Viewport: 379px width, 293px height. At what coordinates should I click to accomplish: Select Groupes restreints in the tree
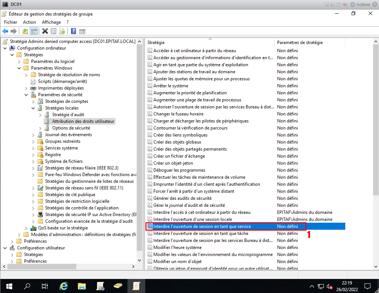(x=63, y=141)
